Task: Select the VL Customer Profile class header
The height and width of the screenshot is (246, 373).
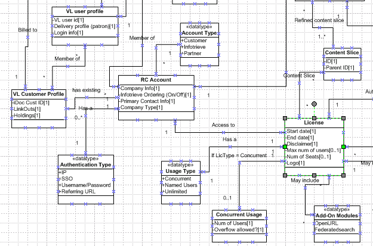Action: coord(39,95)
